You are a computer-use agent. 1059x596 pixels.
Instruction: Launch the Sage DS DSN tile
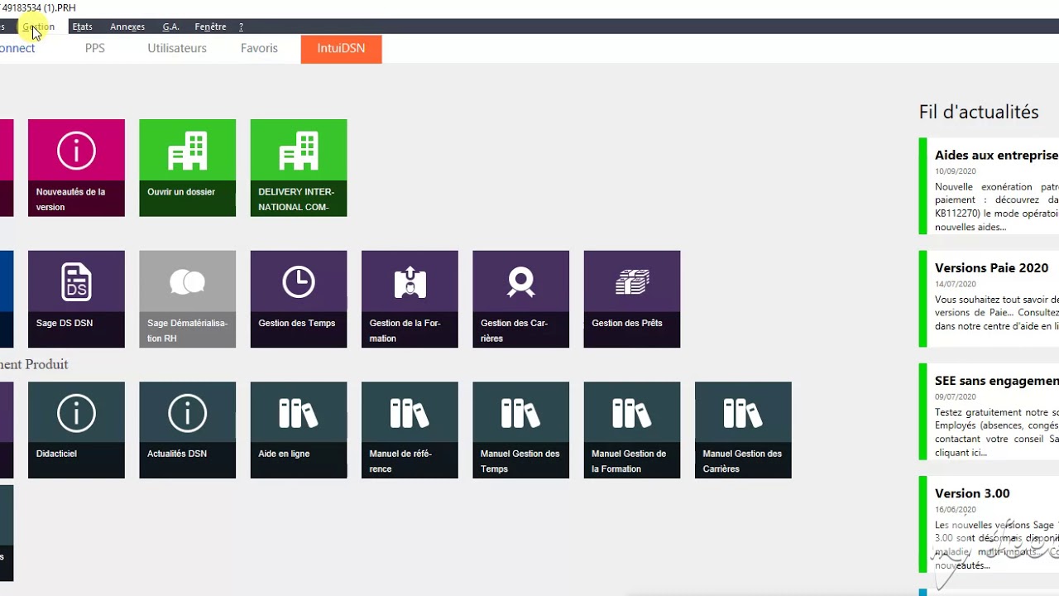pos(76,299)
